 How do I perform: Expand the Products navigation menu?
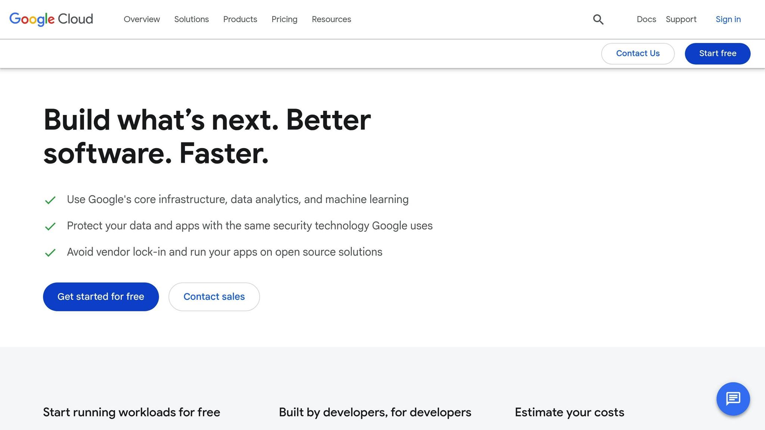tap(240, 19)
